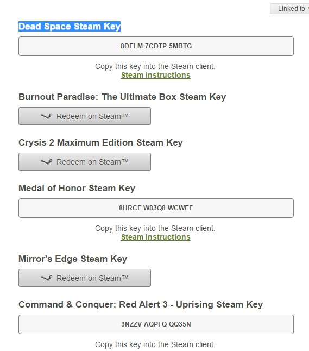Screen dimensions: 309x351
Task: Click the Mirror's Edge Steam Key heading
Action: pos(73,259)
